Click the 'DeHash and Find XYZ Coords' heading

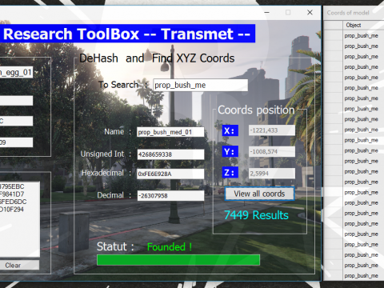(157, 58)
